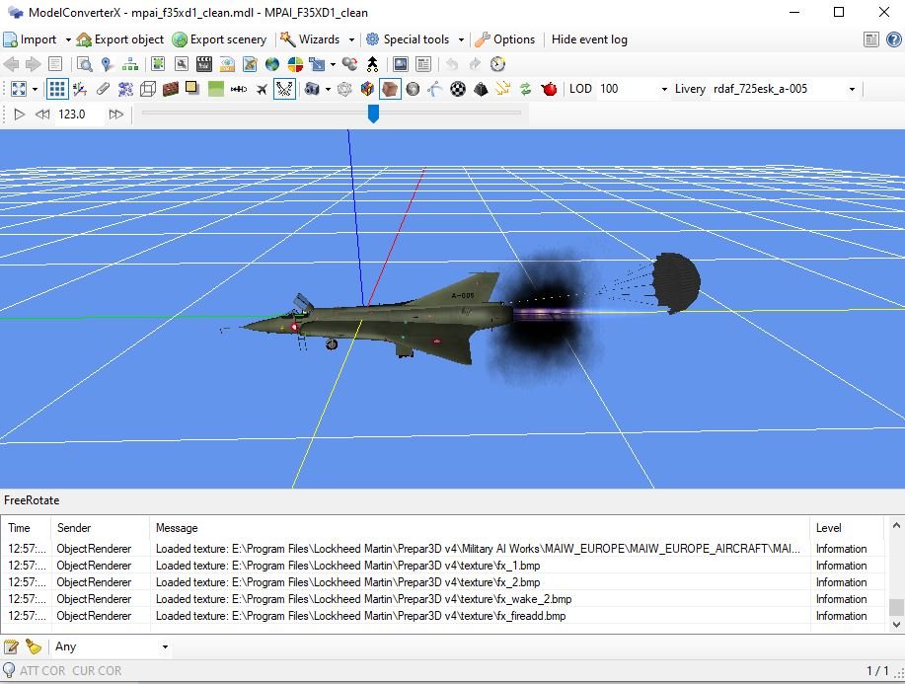This screenshot has height=684, width=905.
Task: Click the film clapperboard animation icon
Action: tap(204, 64)
